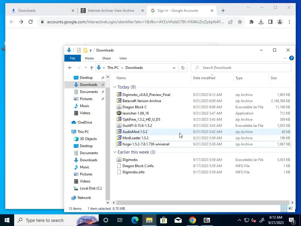Click navigation pane scroll down arrow
Image resolution: width=301 pixels, height=226 pixels.
(108, 202)
